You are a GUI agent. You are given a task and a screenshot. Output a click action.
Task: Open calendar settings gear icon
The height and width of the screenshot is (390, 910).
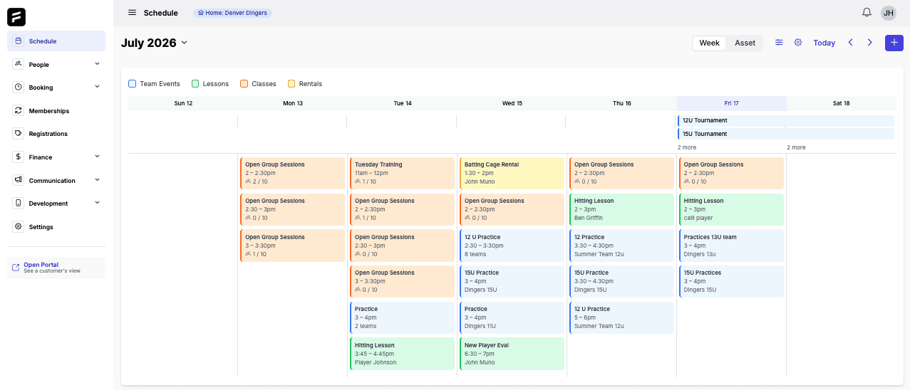coord(798,43)
